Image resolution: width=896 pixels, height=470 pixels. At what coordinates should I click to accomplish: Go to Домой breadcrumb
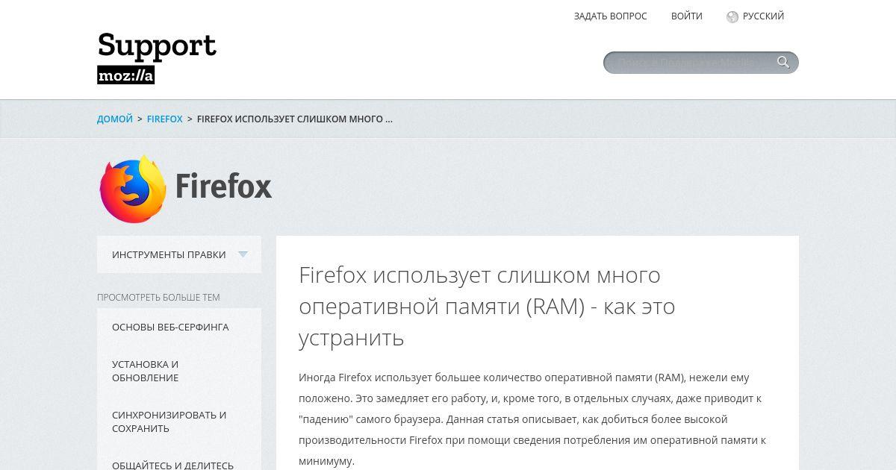point(115,119)
